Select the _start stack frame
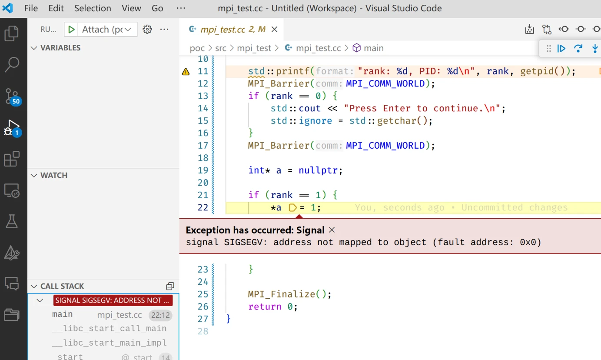 coord(103,356)
